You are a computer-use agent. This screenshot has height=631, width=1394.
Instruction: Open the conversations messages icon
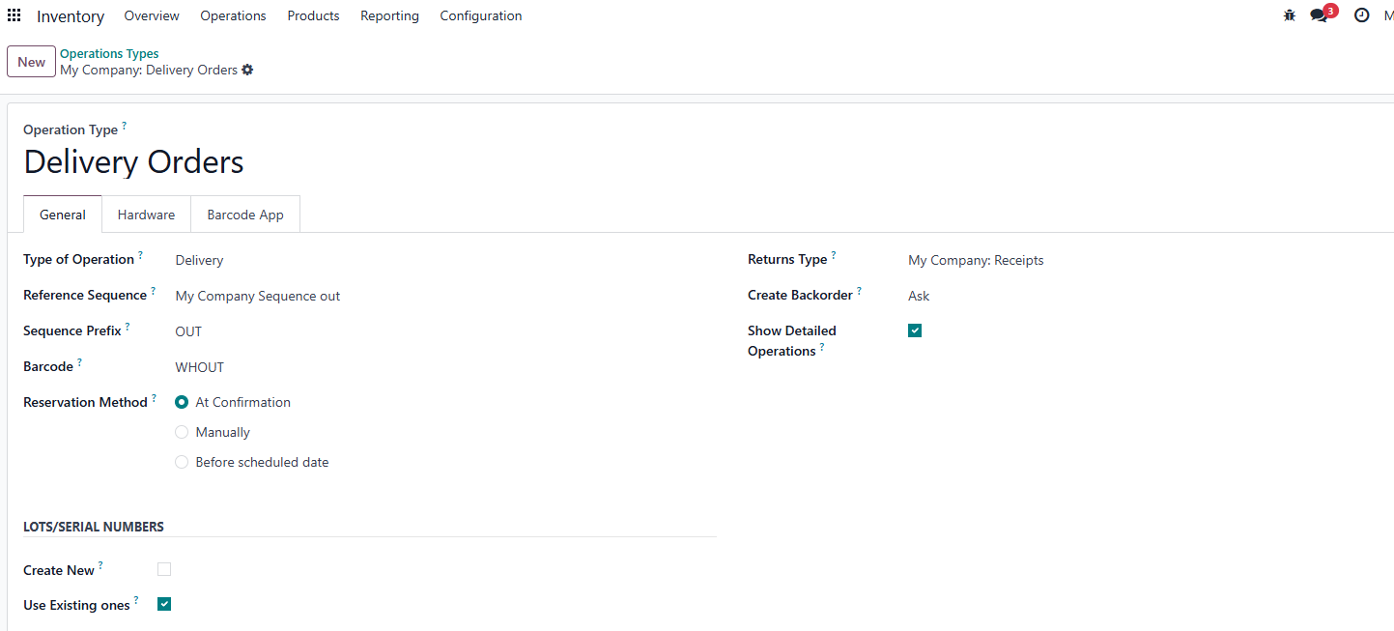coord(1320,15)
